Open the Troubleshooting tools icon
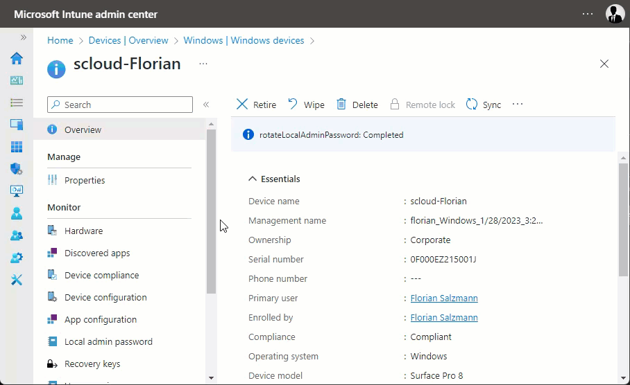Image resolution: width=630 pixels, height=385 pixels. click(17, 280)
